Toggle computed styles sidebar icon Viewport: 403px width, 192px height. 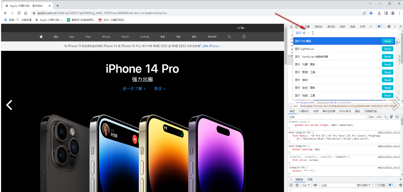pyautogui.click(x=397, y=117)
